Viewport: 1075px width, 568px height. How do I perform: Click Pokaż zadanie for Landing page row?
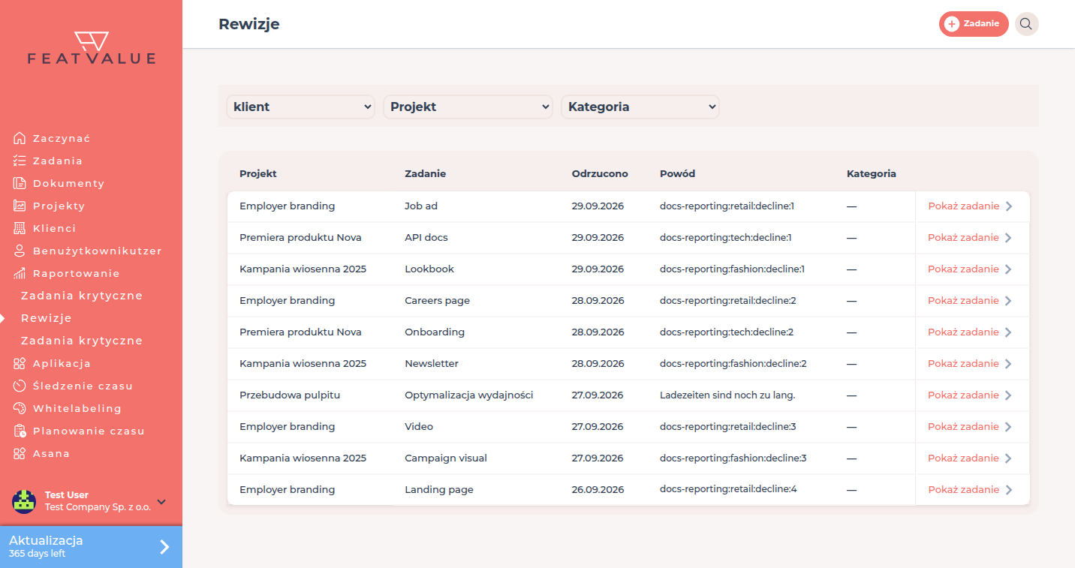[970, 490]
